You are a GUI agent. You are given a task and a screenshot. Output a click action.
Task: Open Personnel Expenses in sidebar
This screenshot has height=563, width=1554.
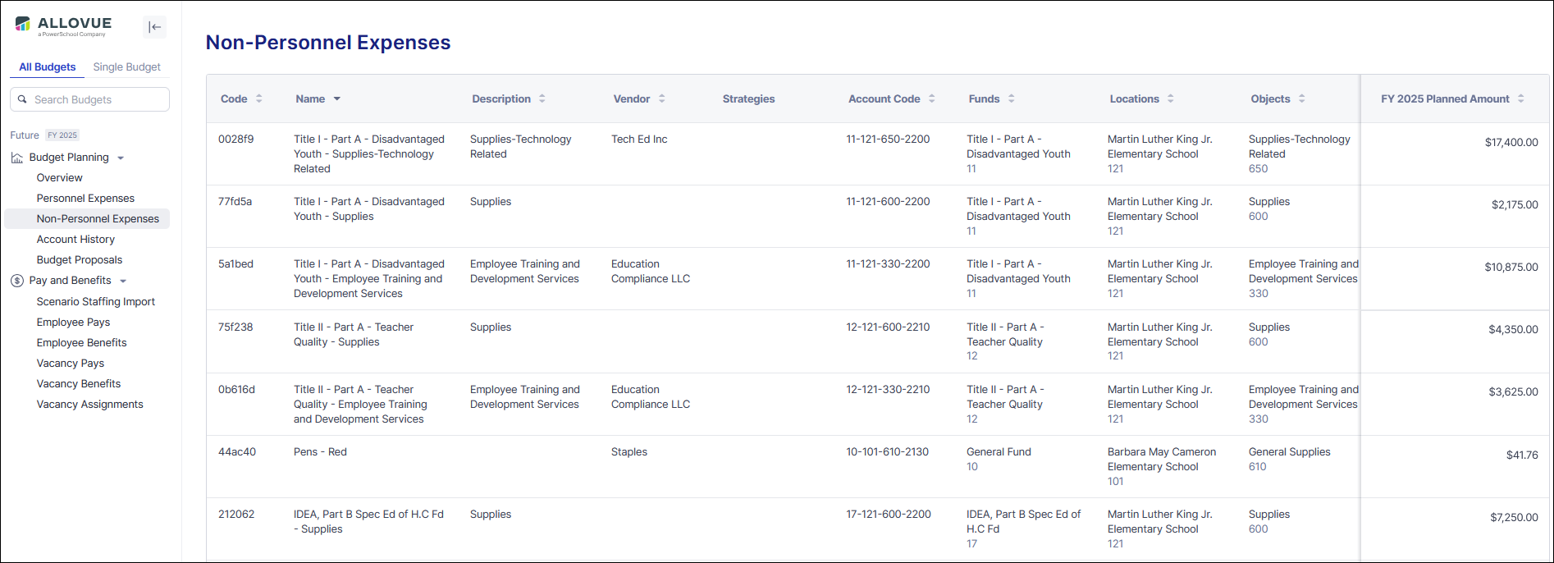pos(85,199)
